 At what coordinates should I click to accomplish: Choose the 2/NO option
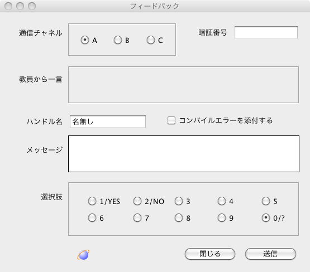point(137,201)
